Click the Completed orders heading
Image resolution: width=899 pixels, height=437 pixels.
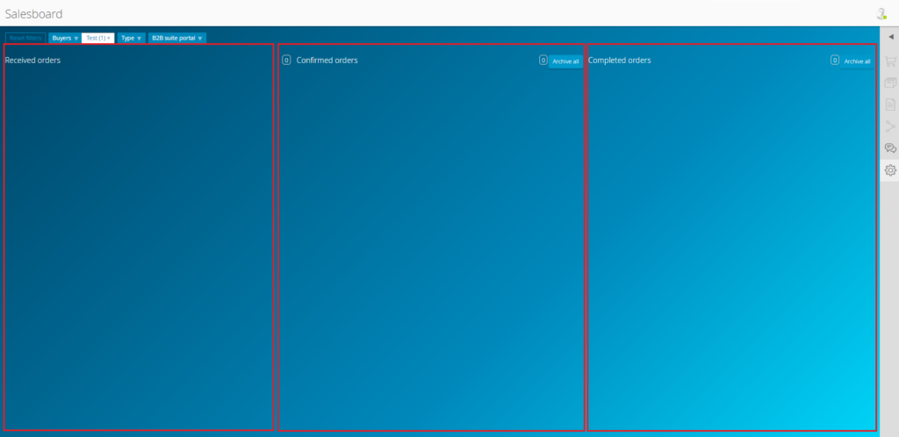(620, 61)
